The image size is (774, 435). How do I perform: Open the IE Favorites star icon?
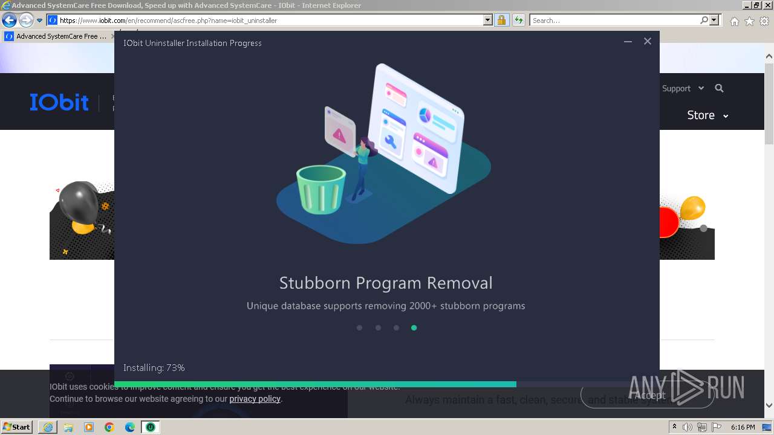coord(749,21)
